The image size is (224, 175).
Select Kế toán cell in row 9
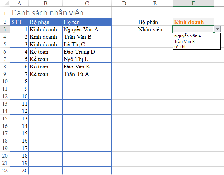tap(46, 74)
